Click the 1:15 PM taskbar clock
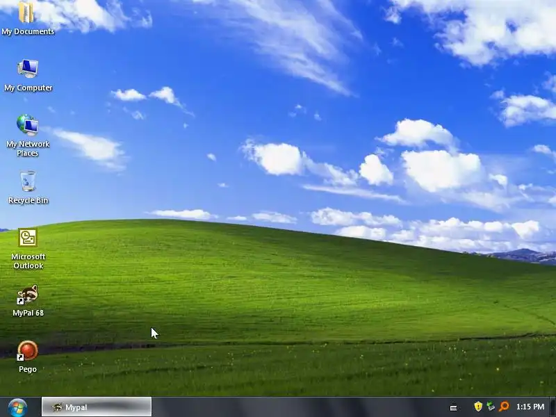Image resolution: width=556 pixels, height=417 pixels. (x=530, y=407)
